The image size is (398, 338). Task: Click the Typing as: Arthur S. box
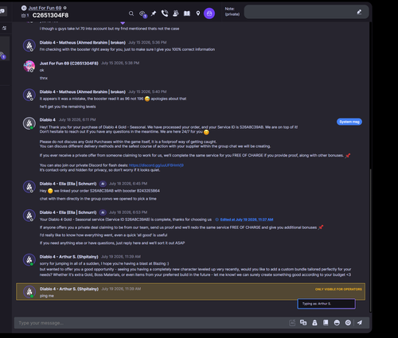point(326,304)
